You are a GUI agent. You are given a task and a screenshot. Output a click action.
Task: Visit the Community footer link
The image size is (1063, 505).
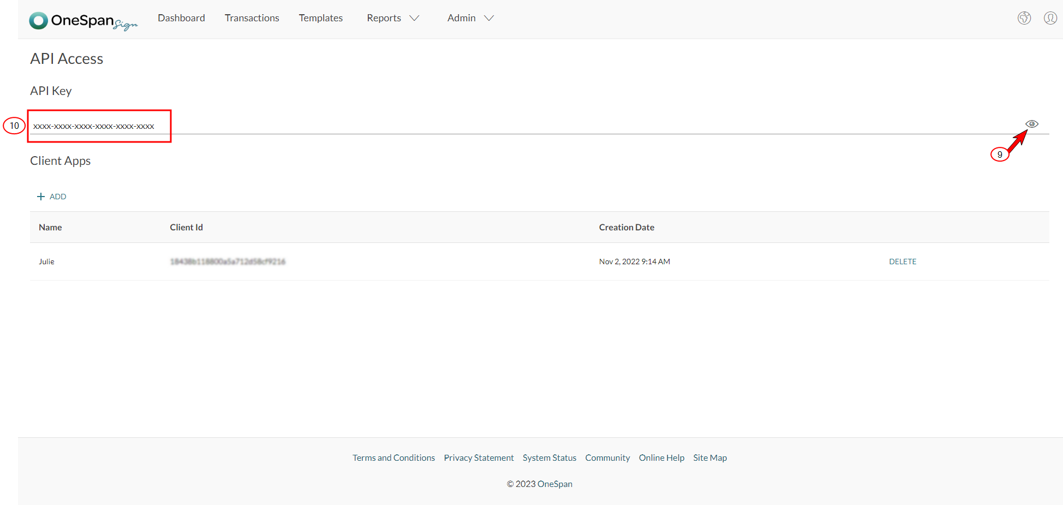pos(607,458)
